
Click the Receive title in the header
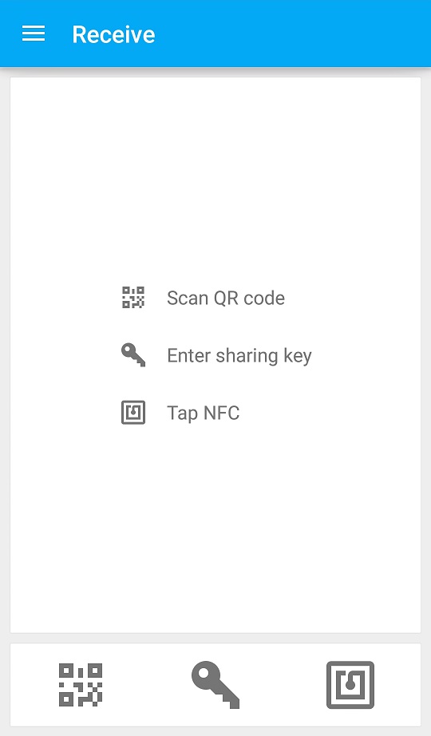coord(113,34)
